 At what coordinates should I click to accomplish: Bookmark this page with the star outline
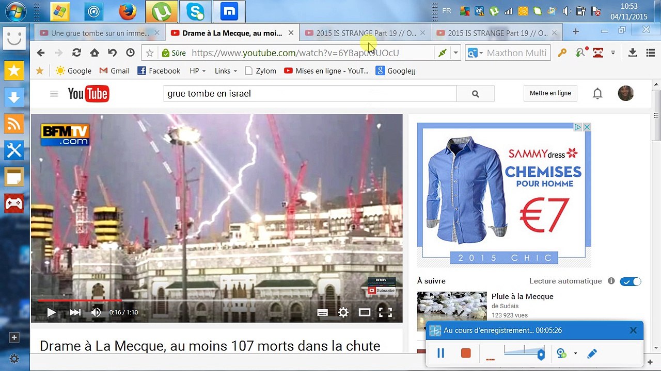tap(150, 53)
